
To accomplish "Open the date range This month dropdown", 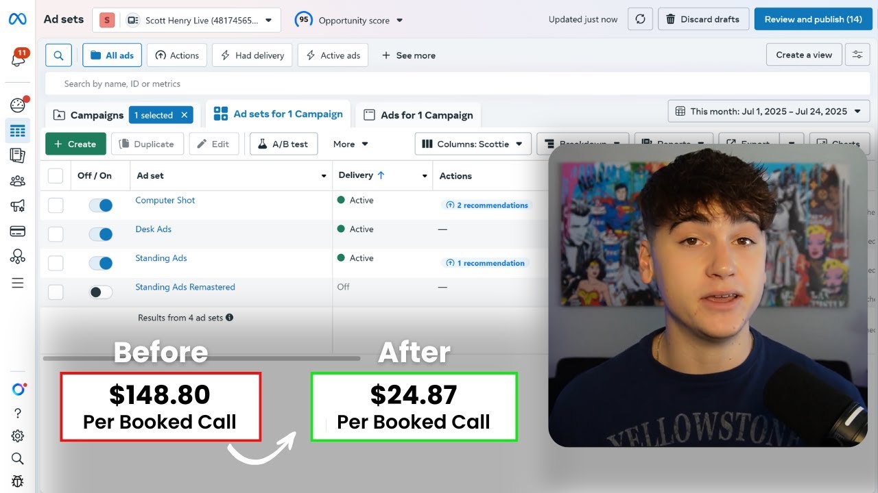I will tap(769, 111).
